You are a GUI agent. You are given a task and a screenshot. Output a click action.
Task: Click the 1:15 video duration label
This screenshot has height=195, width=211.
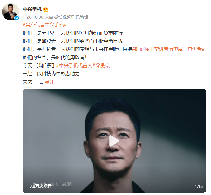[x=198, y=186]
